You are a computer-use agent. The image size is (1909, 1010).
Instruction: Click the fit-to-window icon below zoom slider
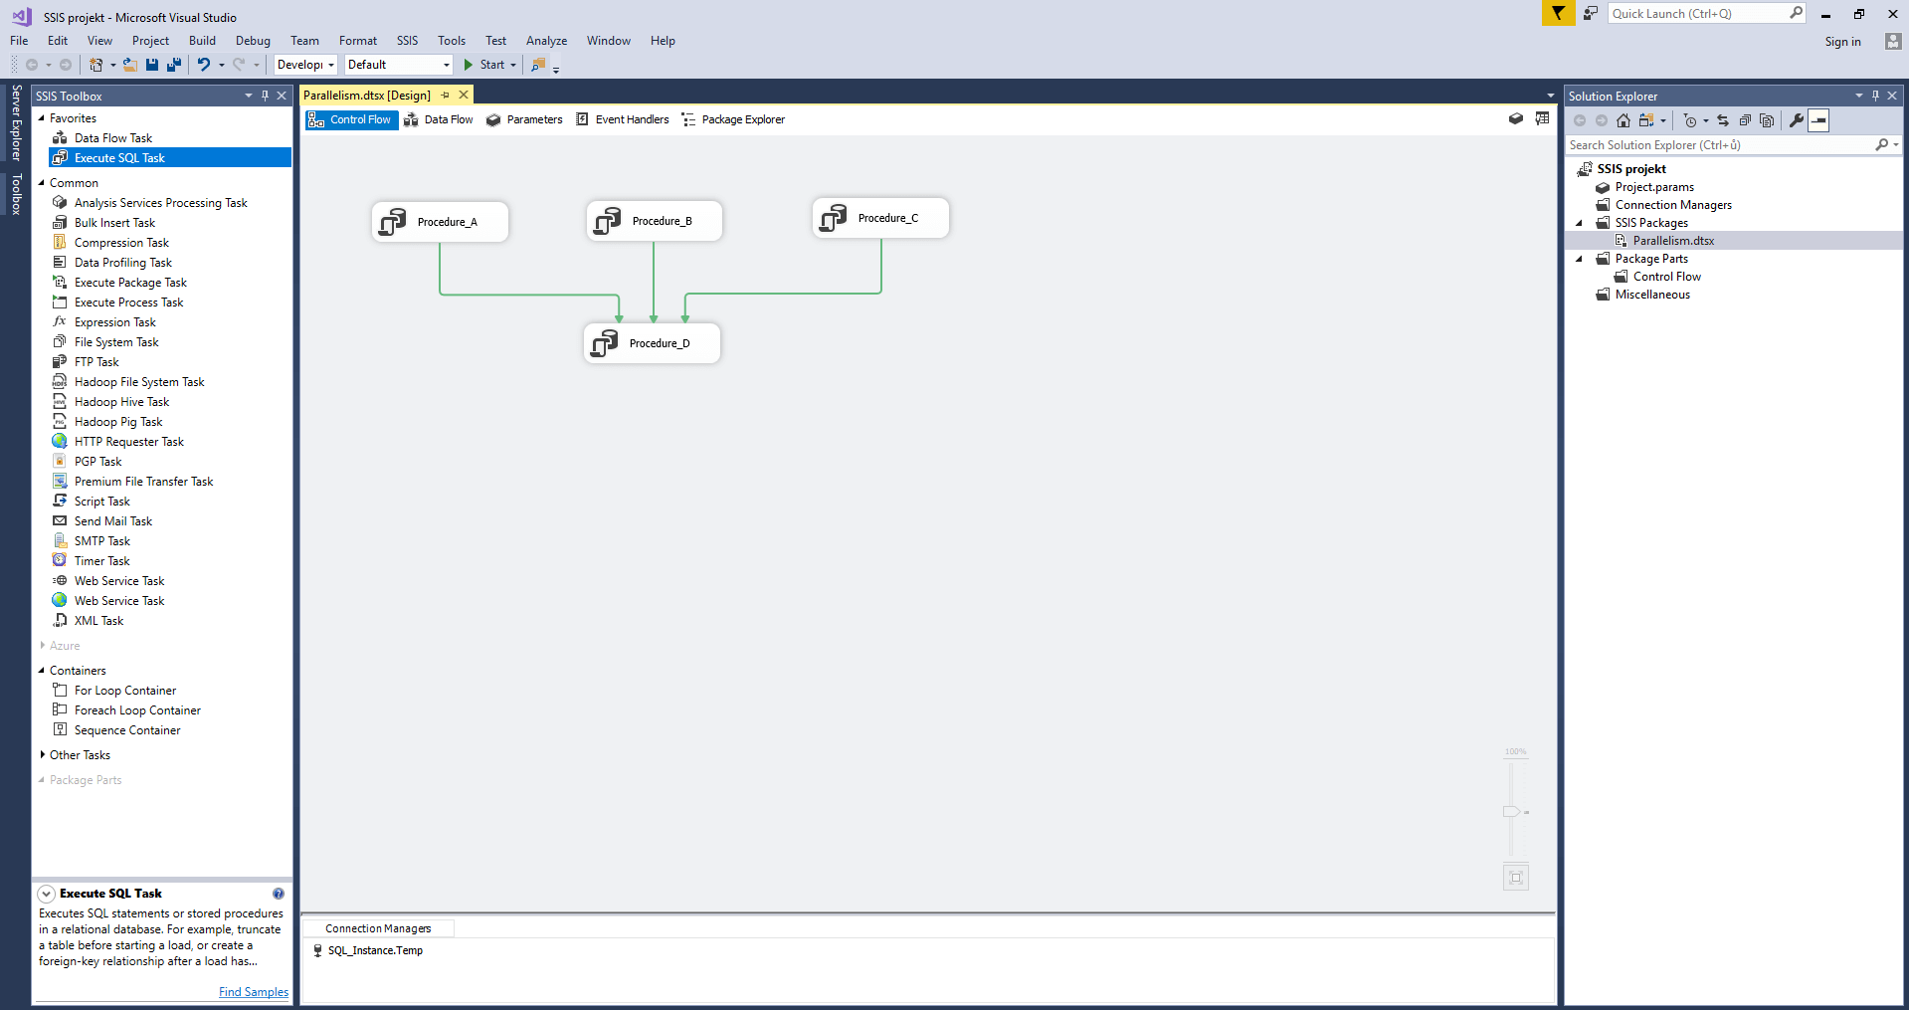(x=1515, y=878)
